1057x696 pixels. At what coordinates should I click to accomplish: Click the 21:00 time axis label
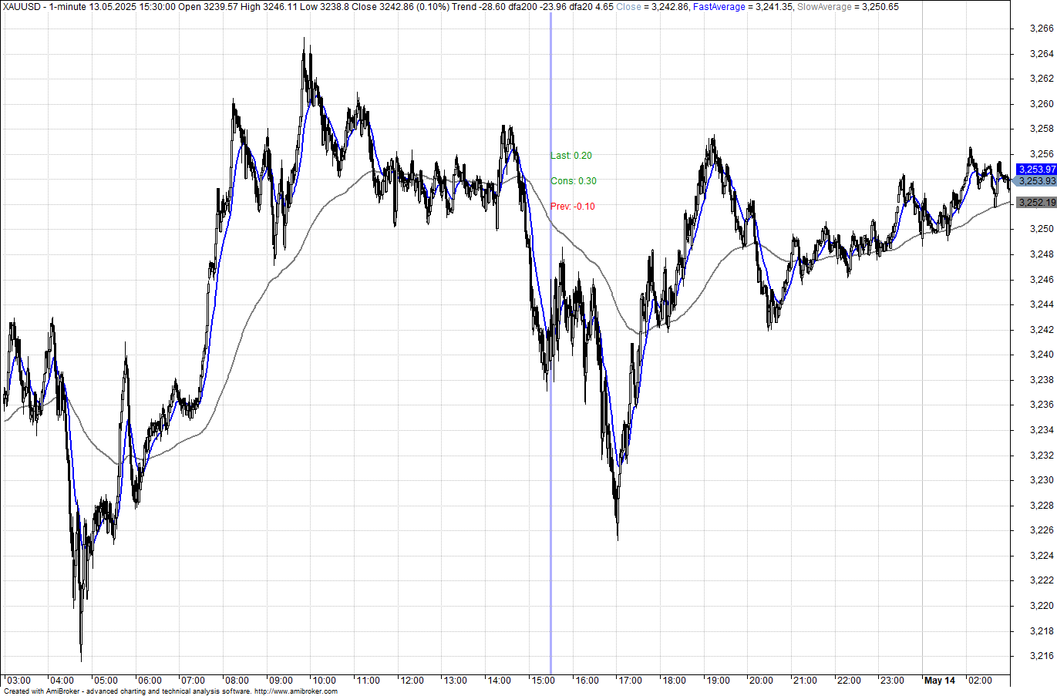[x=805, y=681]
